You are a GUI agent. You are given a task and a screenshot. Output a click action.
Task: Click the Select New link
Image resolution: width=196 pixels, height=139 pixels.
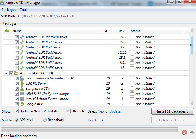pos(101,111)
